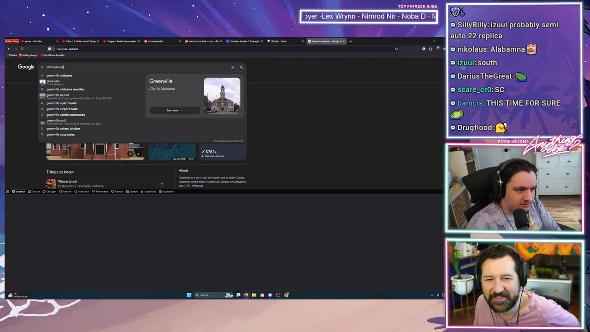590x332 pixels.
Task: Switch to the Style Editor devtools tab
Action: [x=82, y=191]
